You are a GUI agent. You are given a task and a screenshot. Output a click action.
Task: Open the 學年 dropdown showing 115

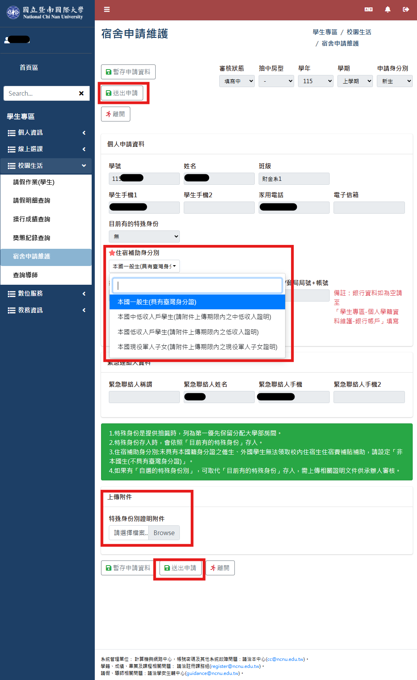coord(316,81)
